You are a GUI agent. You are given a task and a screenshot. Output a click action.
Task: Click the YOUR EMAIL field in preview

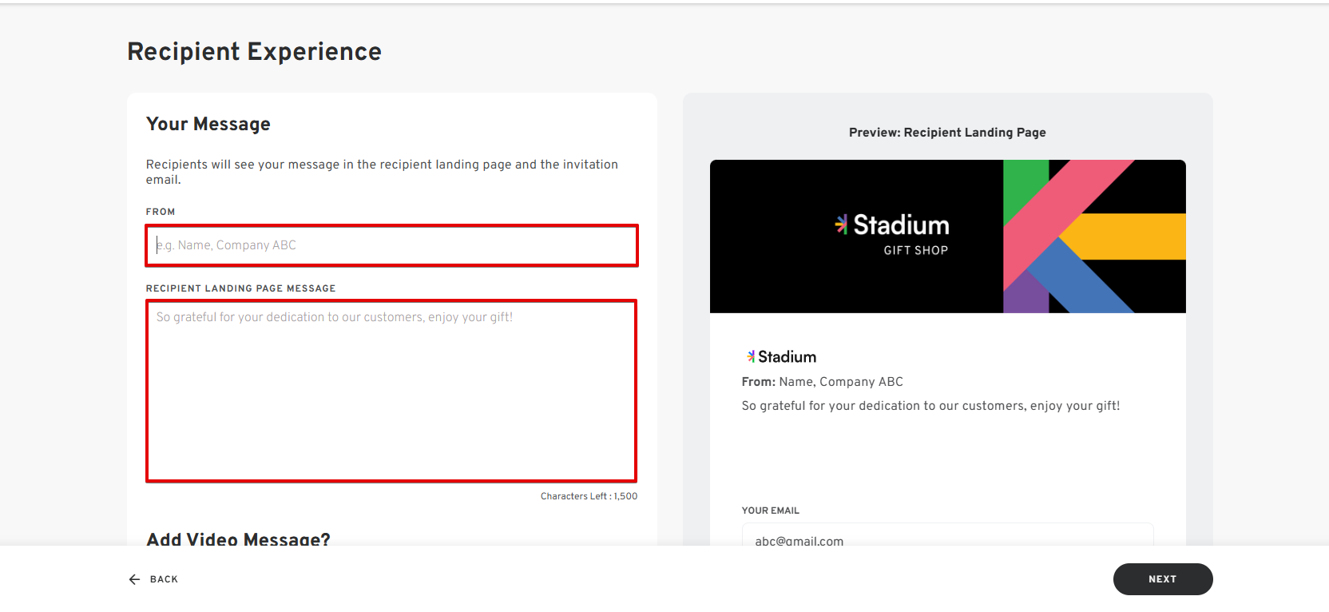(947, 535)
